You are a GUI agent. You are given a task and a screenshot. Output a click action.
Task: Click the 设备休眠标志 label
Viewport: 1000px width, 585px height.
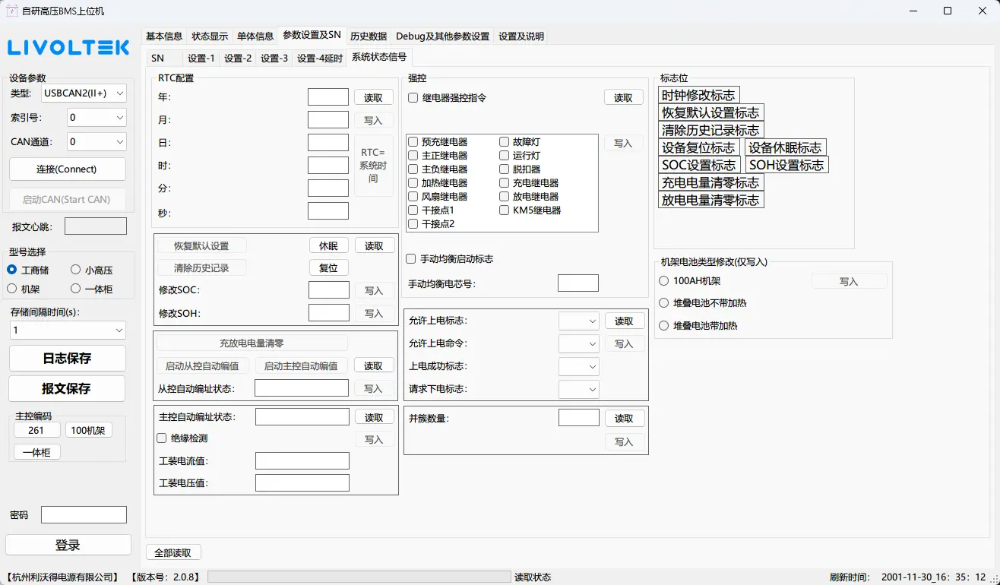click(x=786, y=147)
